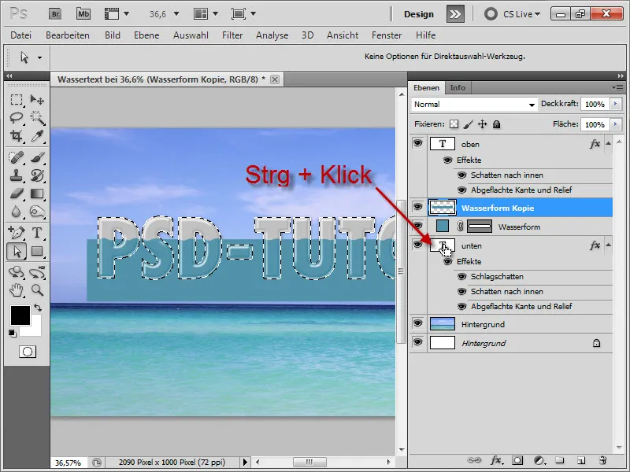Image resolution: width=630 pixels, height=472 pixels.
Task: Reset default foreground and background colors
Action: point(13,333)
